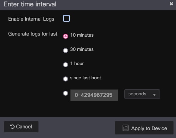Select the 30 minutes radio button
This screenshot has width=176, height=138.
pyautogui.click(x=66, y=51)
